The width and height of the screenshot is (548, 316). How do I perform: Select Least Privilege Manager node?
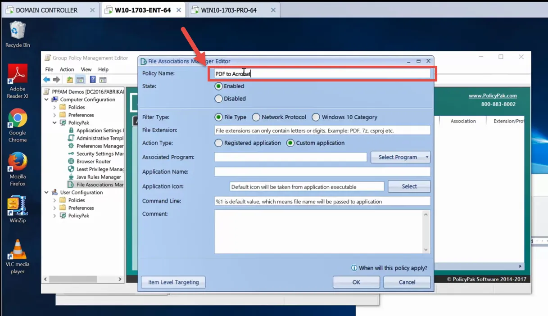95,169
